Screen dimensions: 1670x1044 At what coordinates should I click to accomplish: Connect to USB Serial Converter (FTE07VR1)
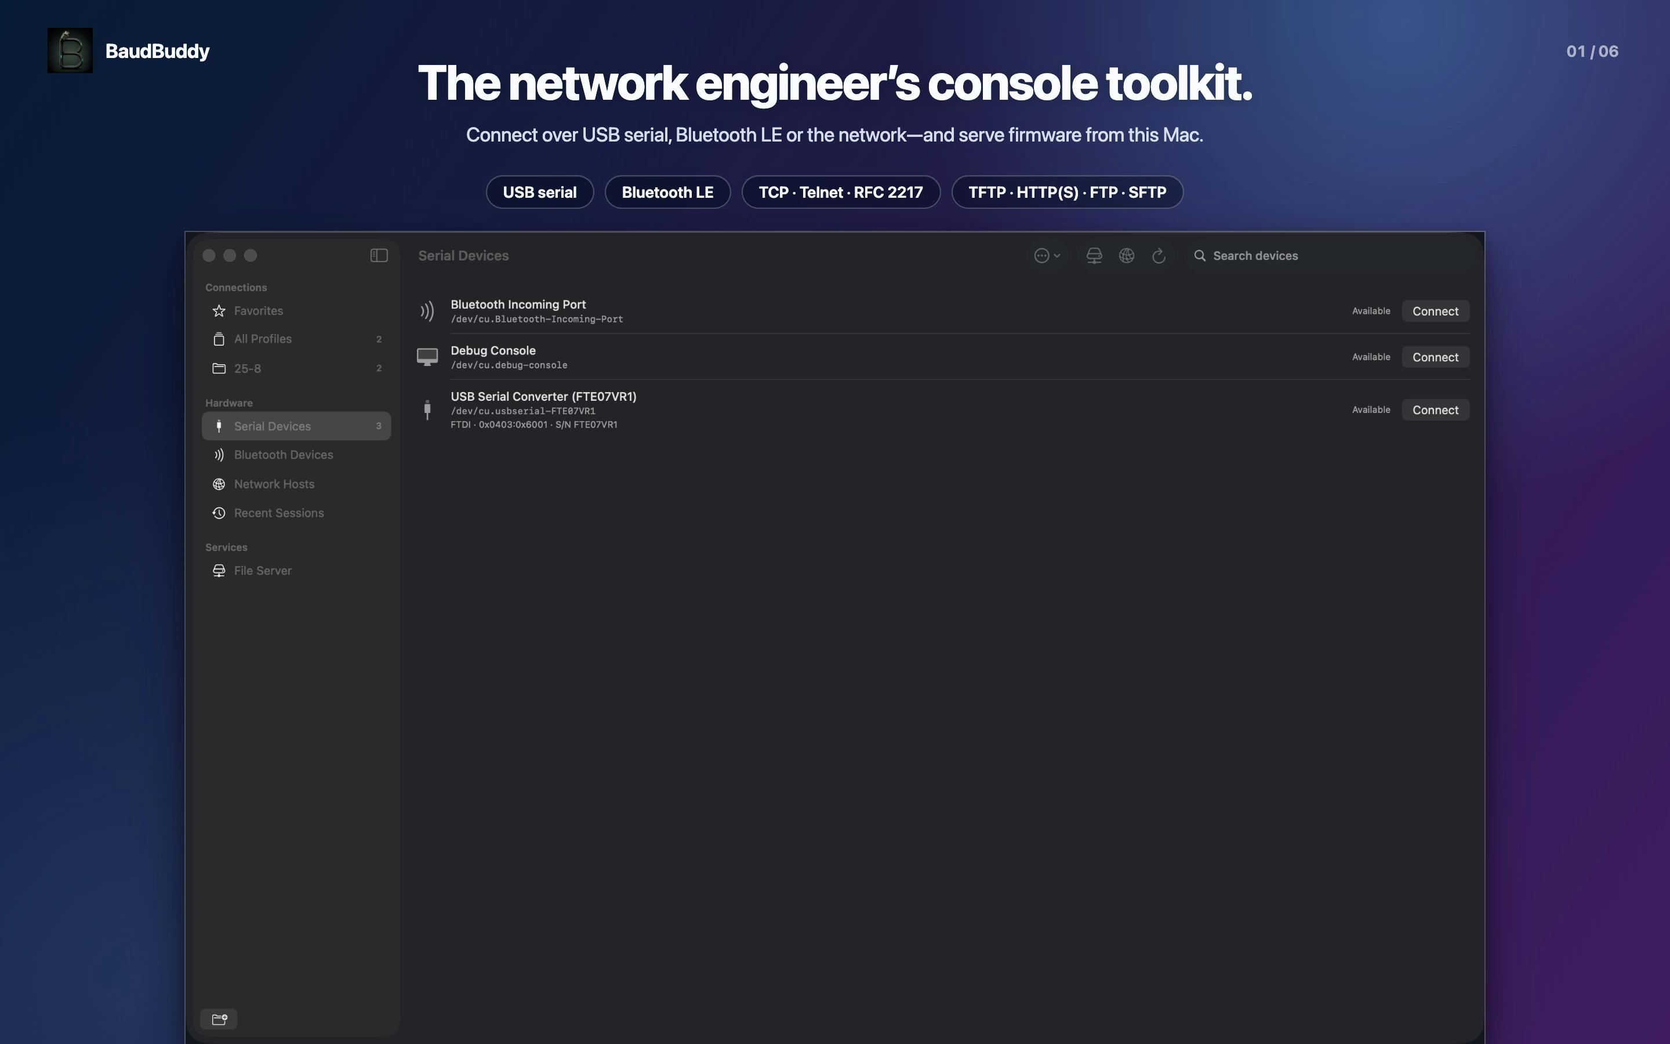1435,410
